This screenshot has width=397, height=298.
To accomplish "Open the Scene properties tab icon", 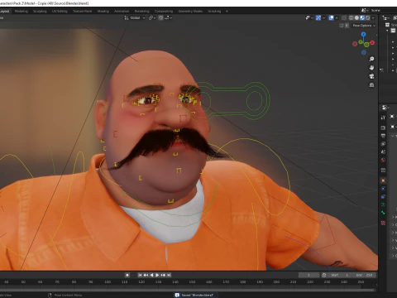I will tap(383, 151).
